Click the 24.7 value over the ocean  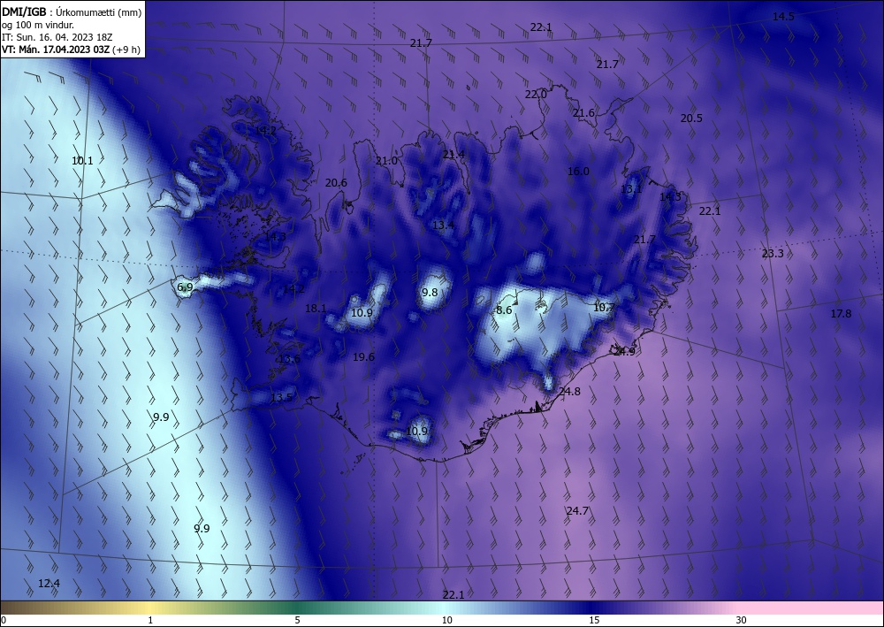577,511
